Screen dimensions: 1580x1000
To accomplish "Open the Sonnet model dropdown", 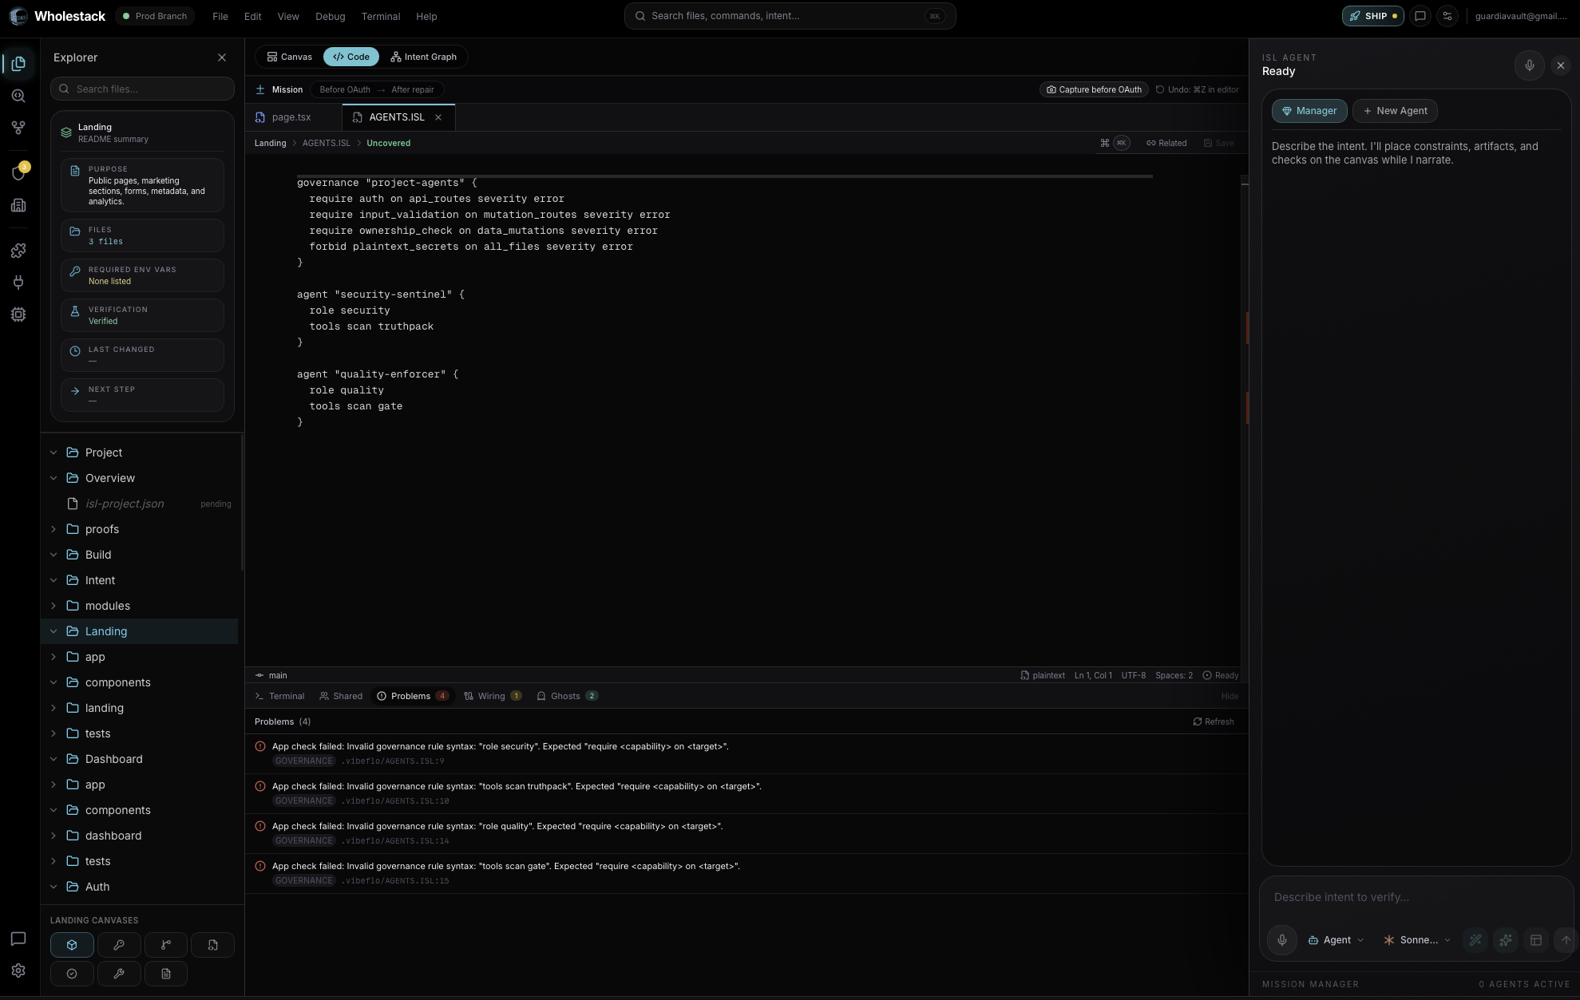I will 1417,940.
